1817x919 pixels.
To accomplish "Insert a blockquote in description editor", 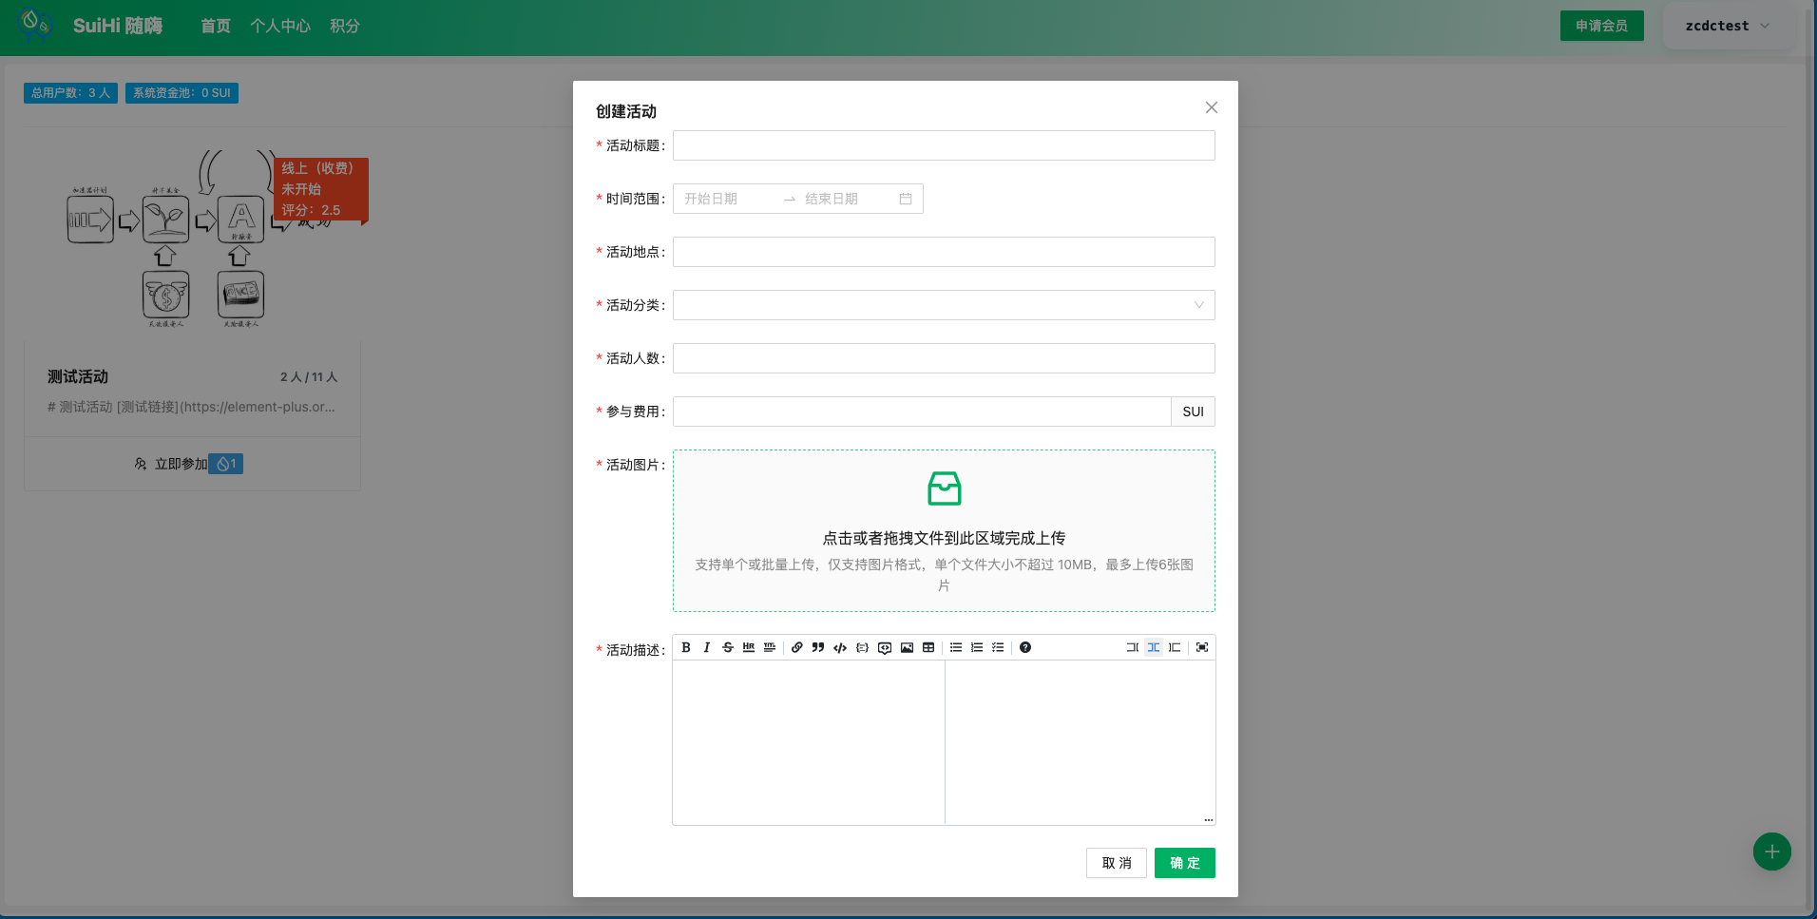I will pos(818,647).
